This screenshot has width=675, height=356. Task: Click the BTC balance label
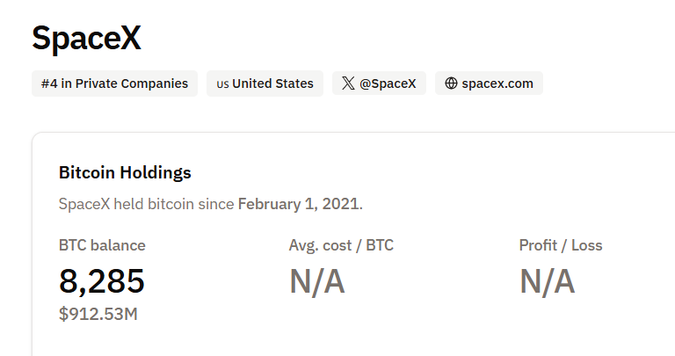click(x=102, y=245)
